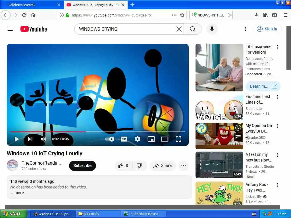291x218 pixels.
Task: Open the Windows Start menu
Action: (x=13, y=214)
